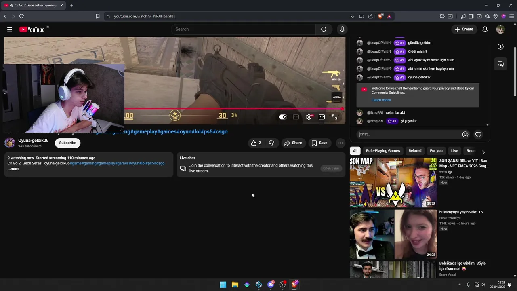Toggle subtitles in the player
Image resolution: width=517 pixels, height=291 pixels.
(296, 117)
